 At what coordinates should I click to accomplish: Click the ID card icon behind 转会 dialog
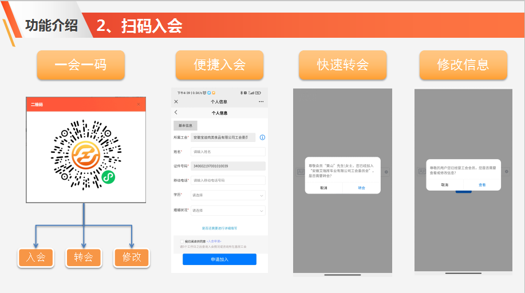pos(301,172)
